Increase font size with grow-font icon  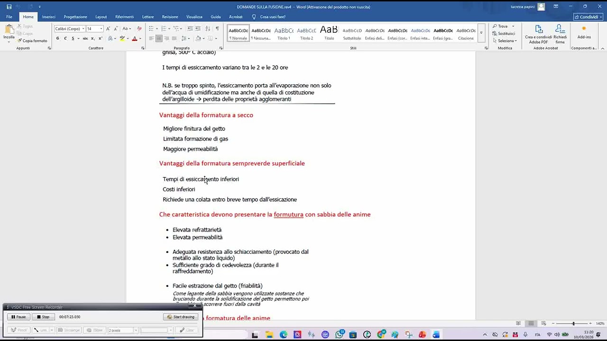[x=108, y=29]
